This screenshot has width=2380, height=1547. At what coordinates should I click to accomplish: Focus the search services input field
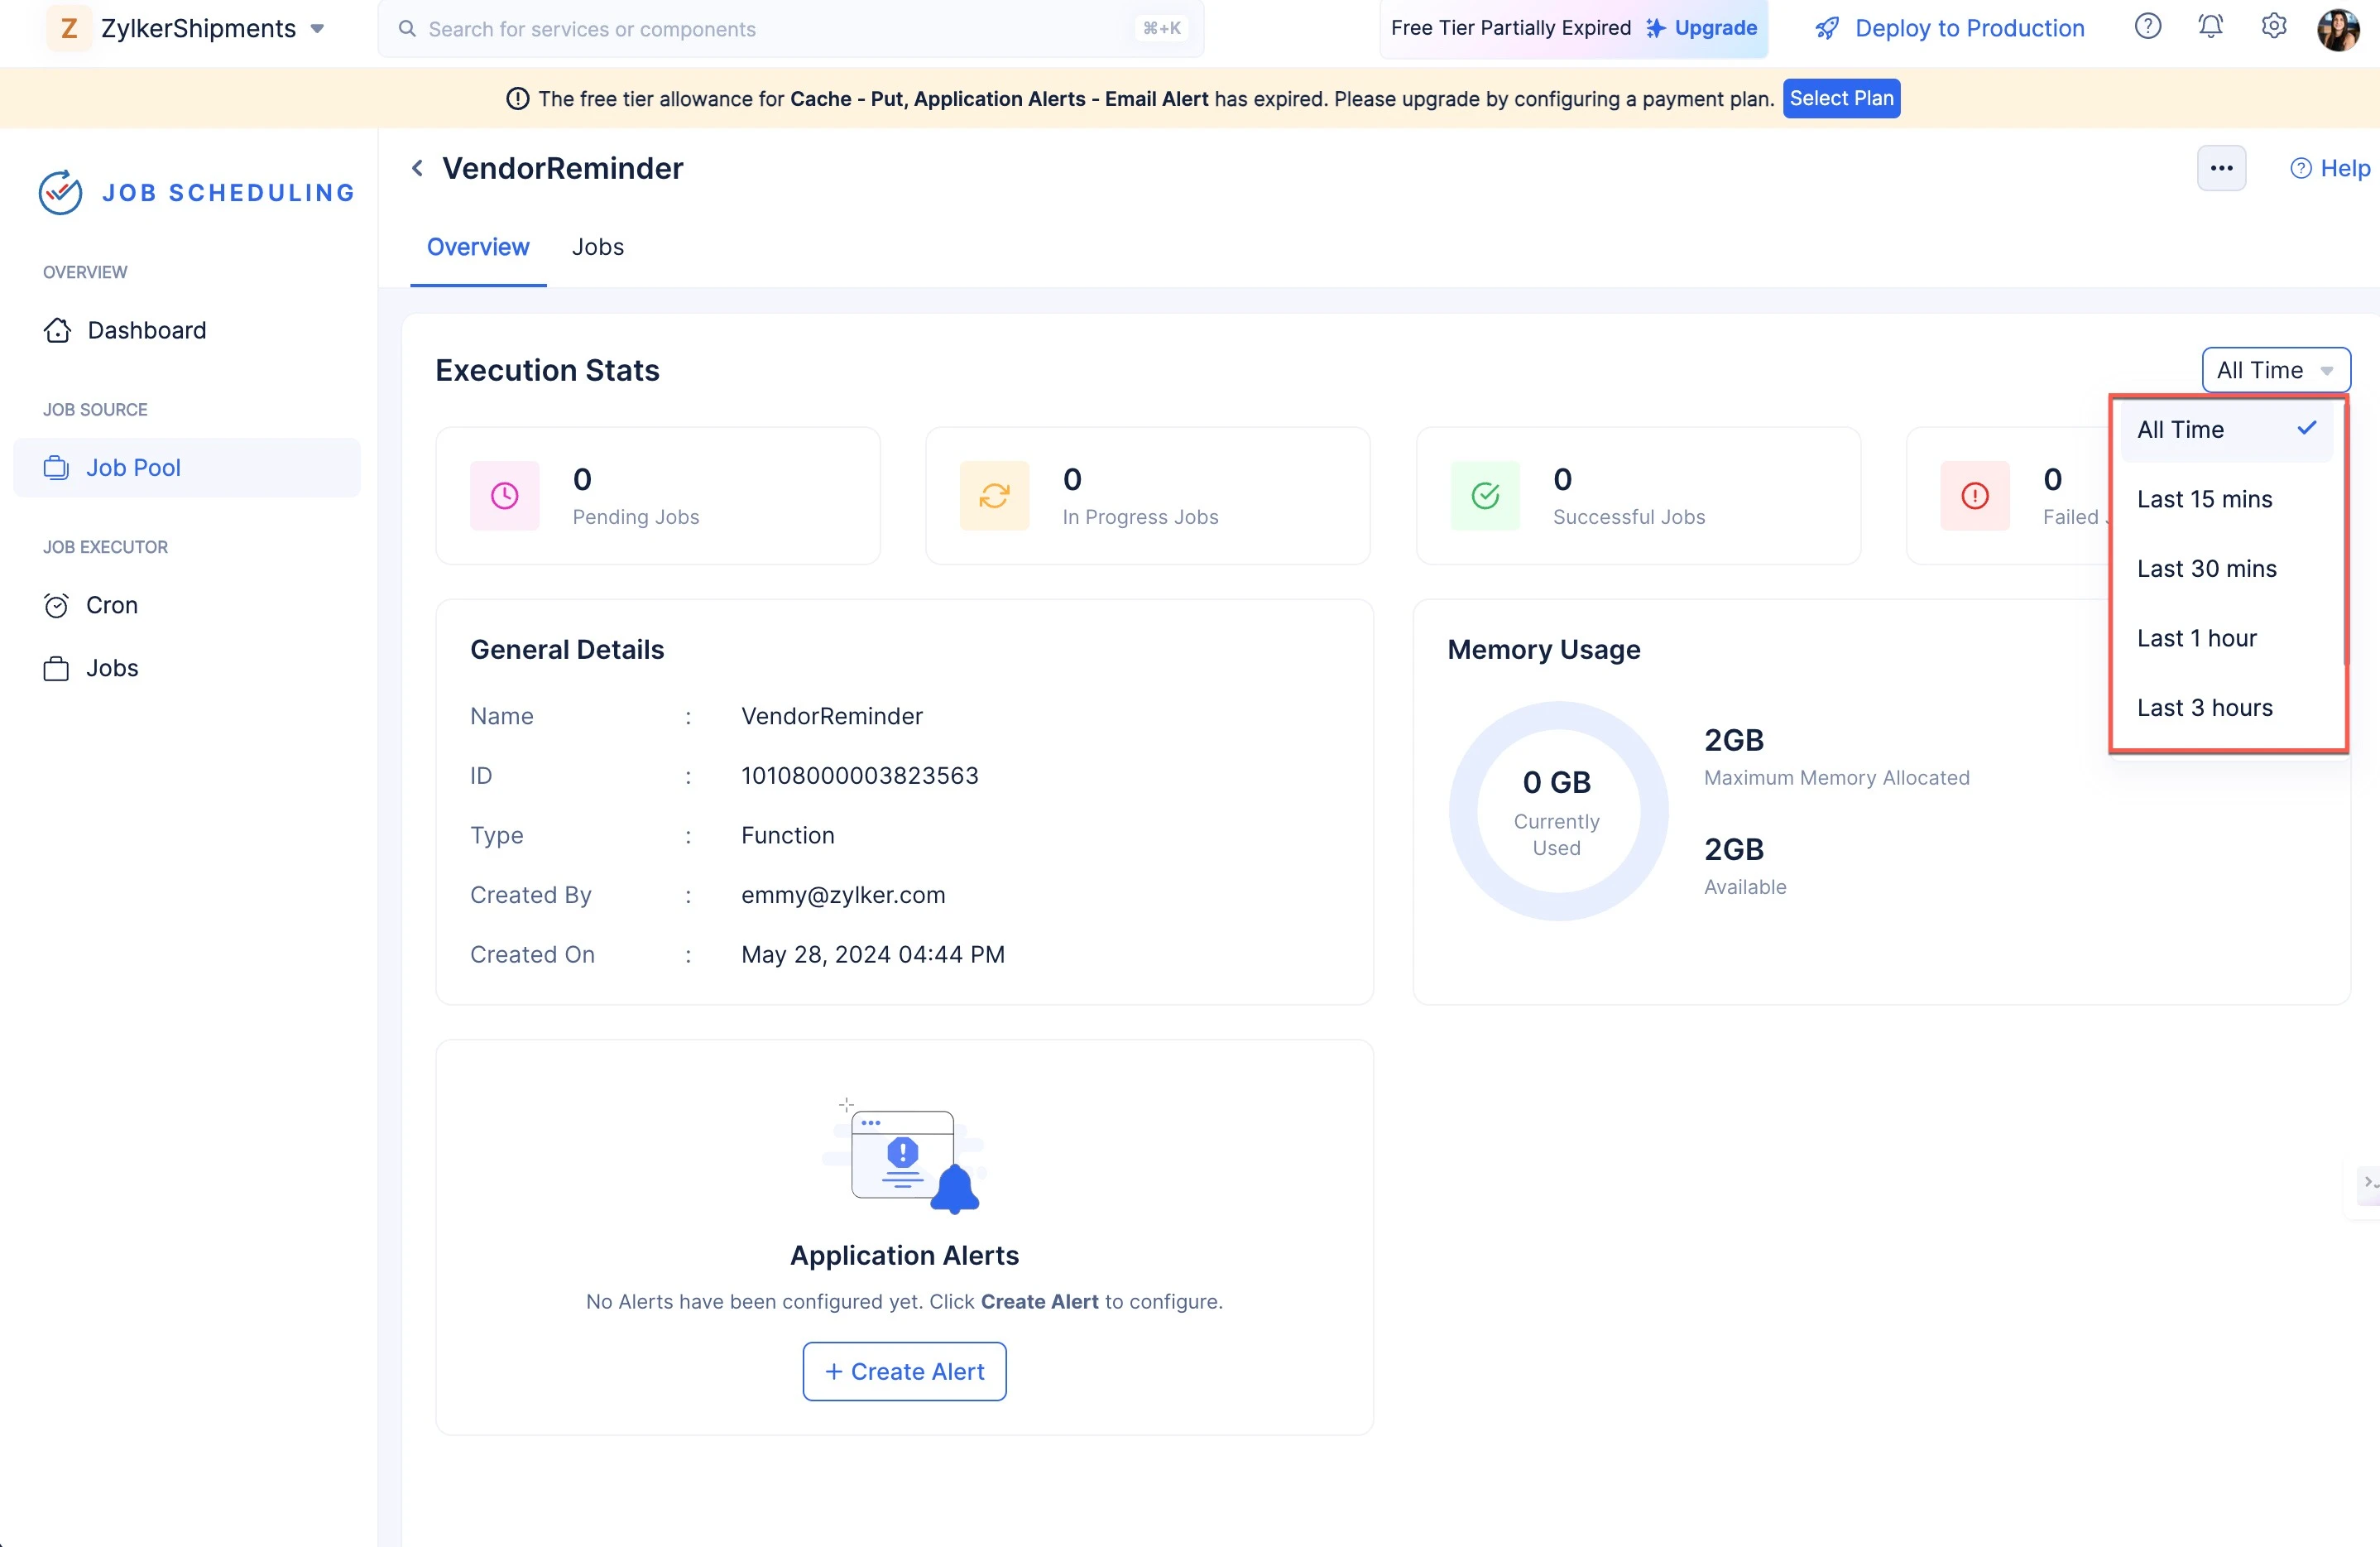coord(790,29)
